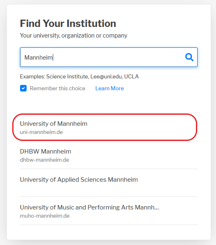Pick University of Music and Performing Arts result
Screen dimensions: 216x245
tap(109, 211)
